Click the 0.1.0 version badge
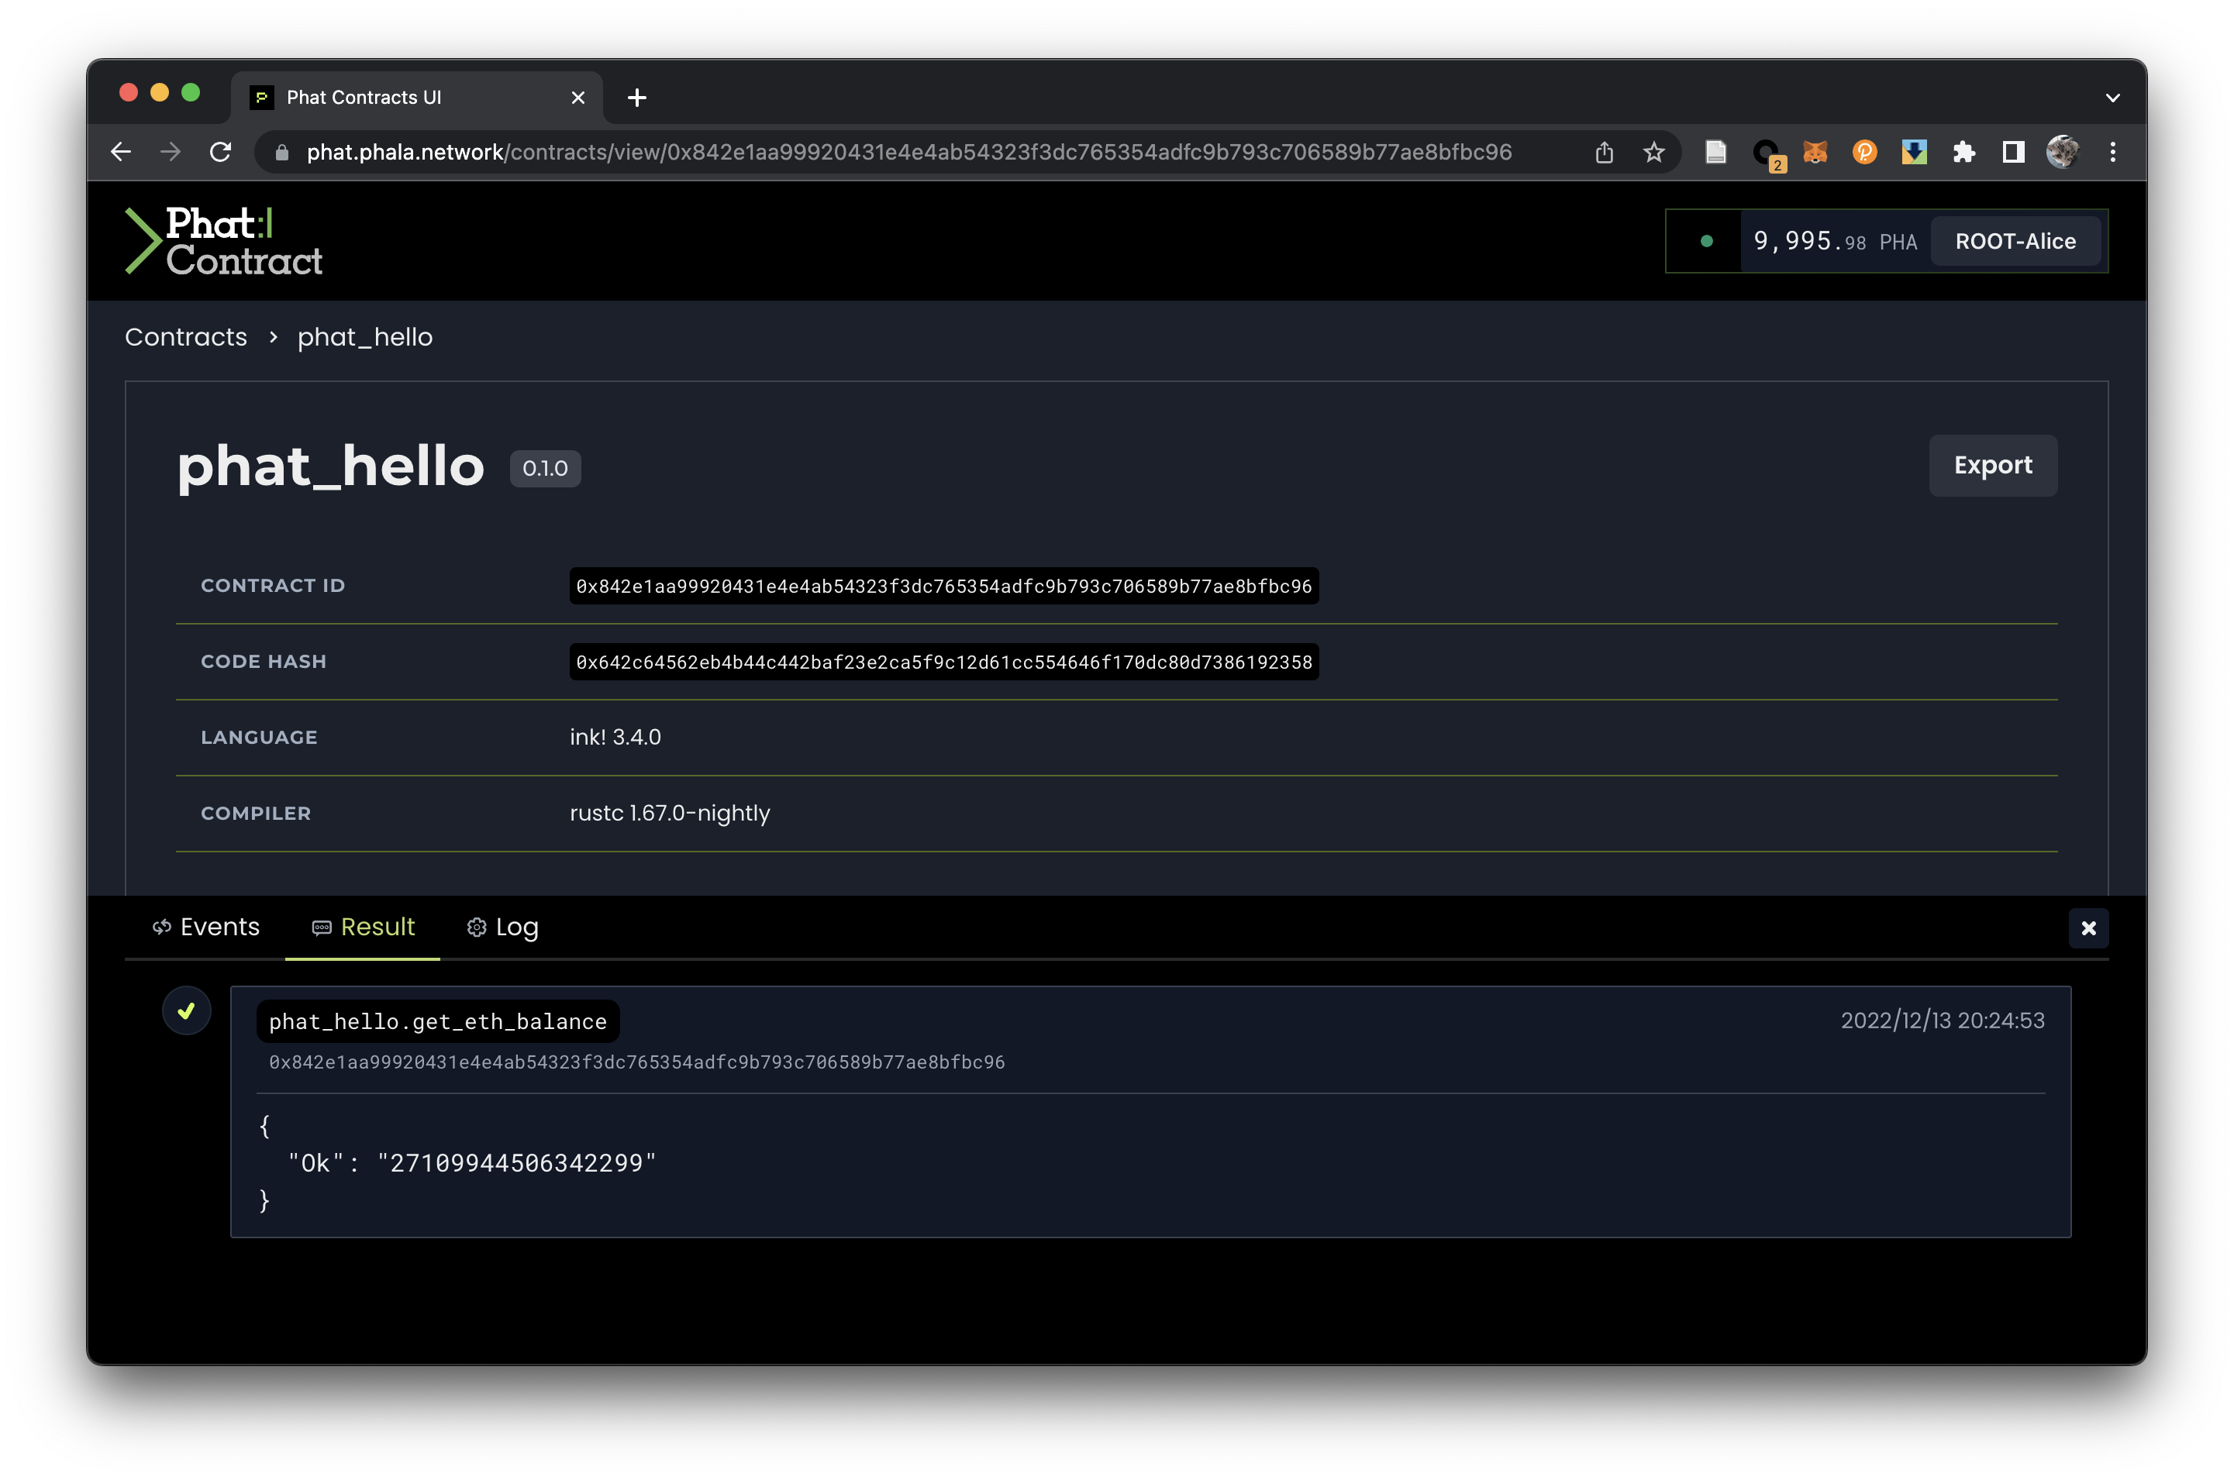 (x=545, y=468)
